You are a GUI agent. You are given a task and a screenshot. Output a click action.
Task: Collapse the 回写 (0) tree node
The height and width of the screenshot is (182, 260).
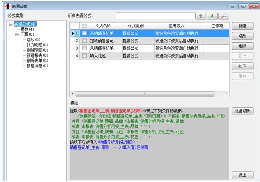point(17,34)
